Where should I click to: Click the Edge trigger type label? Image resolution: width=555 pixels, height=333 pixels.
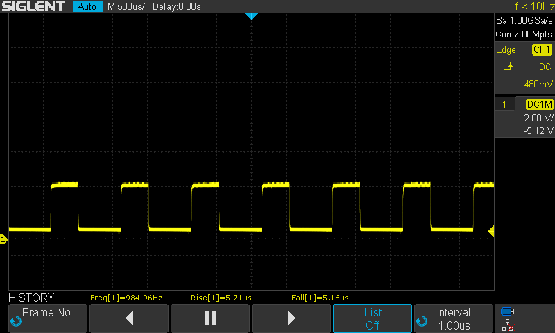[506, 49]
